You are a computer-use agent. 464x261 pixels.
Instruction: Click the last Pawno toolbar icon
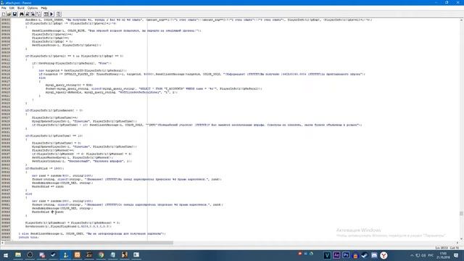[59, 14]
